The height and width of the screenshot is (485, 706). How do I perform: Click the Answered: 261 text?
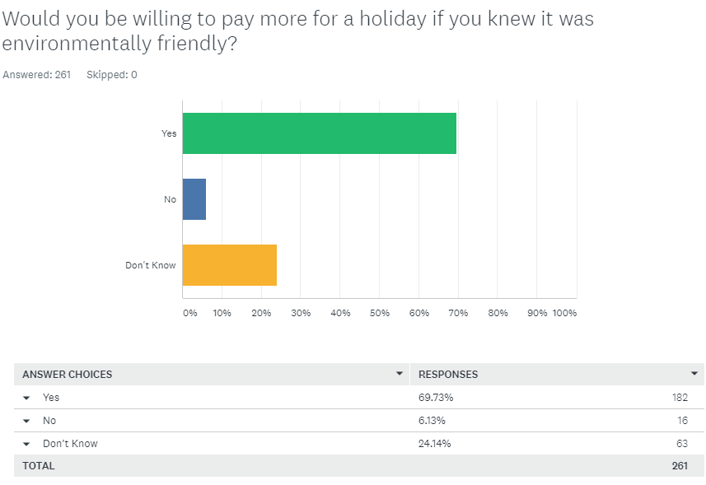(x=37, y=75)
